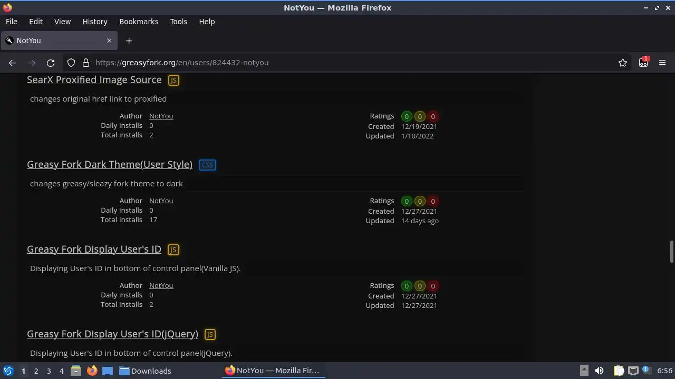Click NotYou author under Display User's ID
This screenshot has height=379, width=675.
pos(161,285)
